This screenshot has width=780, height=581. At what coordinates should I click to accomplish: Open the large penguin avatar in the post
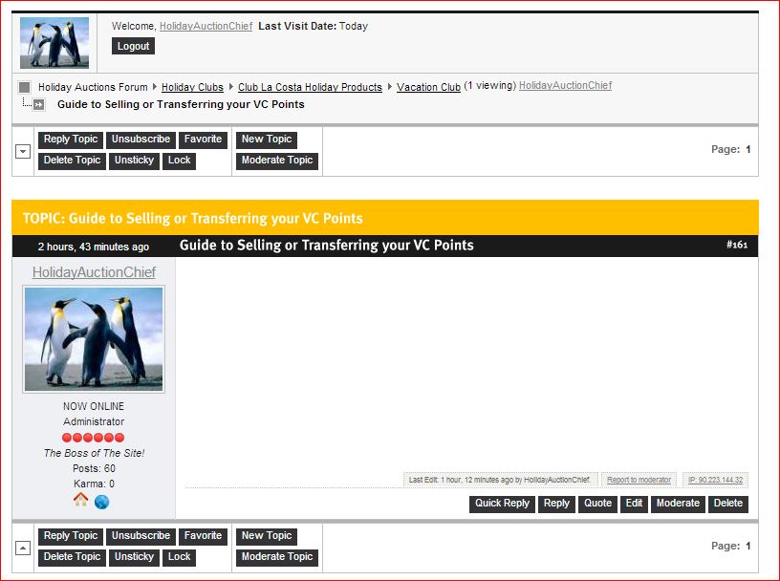pos(94,339)
